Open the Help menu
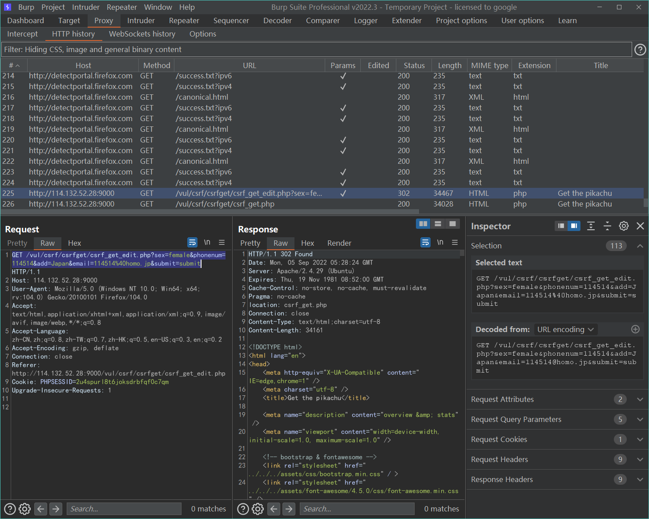 coord(187,7)
